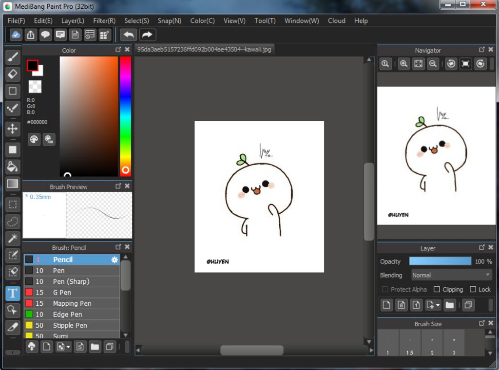Image resolution: width=499 pixels, height=370 pixels.
Task: Select the Stipple Pen brush
Action: click(72, 326)
